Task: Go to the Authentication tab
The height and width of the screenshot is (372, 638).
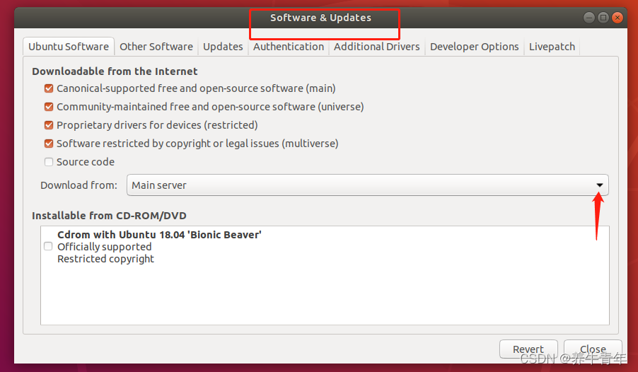Action: click(289, 47)
